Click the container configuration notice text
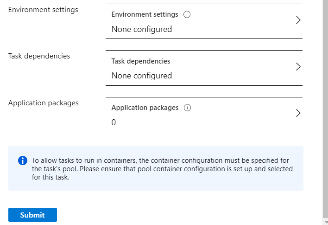Image resolution: width=328 pixels, height=225 pixels. click(162, 169)
